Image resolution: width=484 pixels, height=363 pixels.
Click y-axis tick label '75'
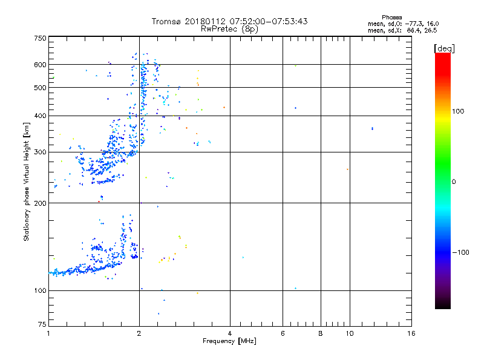[x=42, y=324]
